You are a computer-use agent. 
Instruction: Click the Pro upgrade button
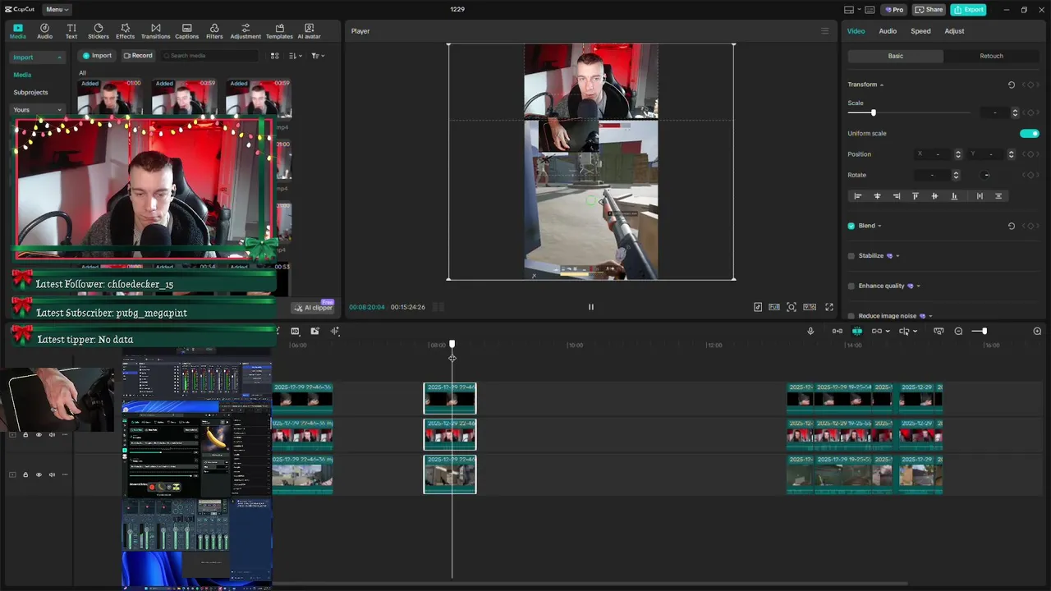pyautogui.click(x=893, y=10)
